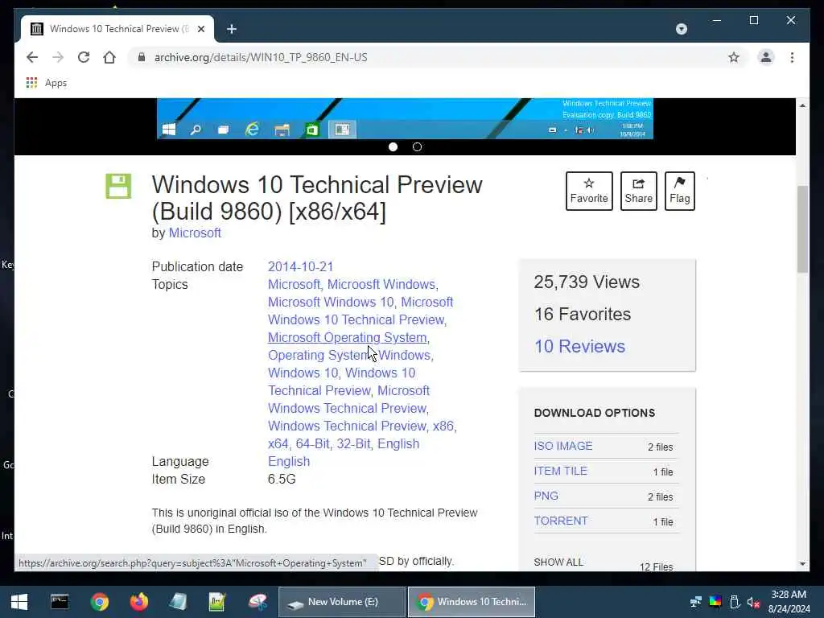Click the 16 Favorites text
The image size is (824, 618).
click(583, 315)
